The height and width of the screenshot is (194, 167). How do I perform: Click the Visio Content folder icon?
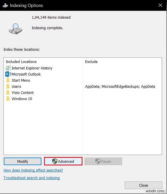click(x=8, y=92)
